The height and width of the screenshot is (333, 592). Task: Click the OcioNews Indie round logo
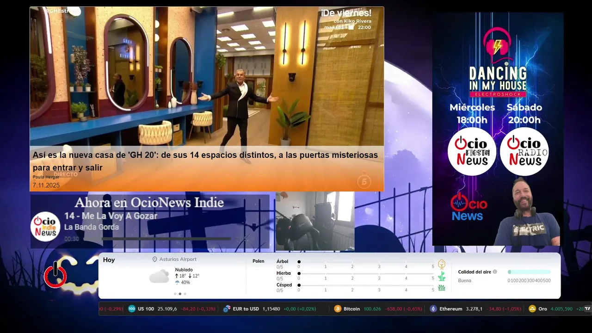point(45,227)
